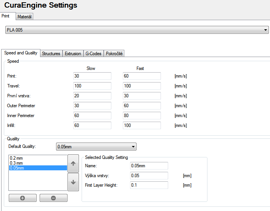Click the Výška vrstvy input field

[149, 176]
